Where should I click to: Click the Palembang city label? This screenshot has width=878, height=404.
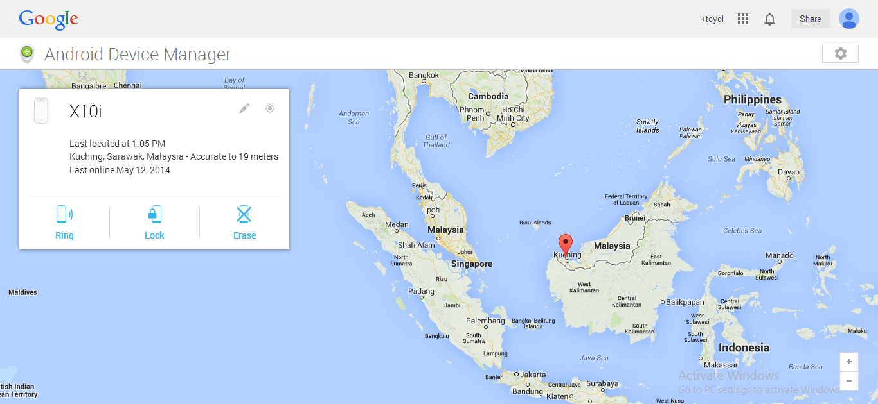pyautogui.click(x=485, y=321)
